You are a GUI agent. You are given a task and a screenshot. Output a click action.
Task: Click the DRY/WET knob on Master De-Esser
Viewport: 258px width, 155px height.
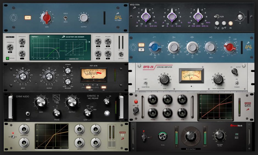tap(121, 54)
